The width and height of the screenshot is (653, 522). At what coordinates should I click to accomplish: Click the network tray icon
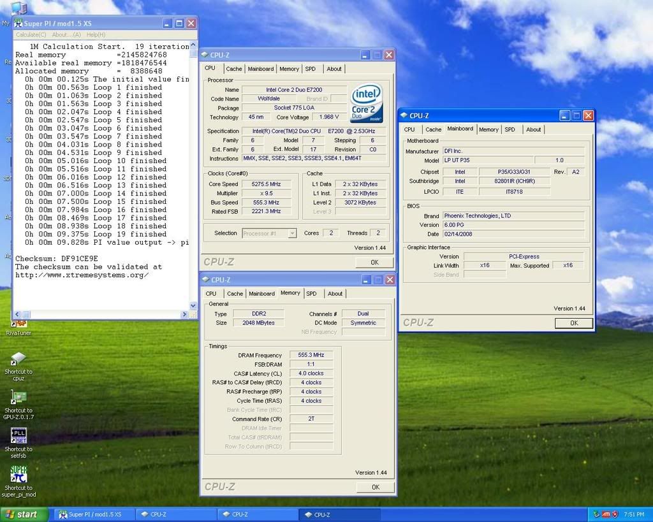596,514
